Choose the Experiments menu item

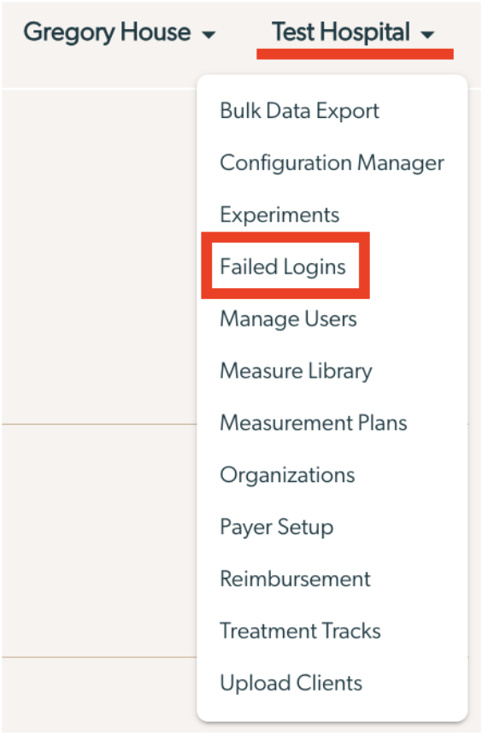point(279,215)
